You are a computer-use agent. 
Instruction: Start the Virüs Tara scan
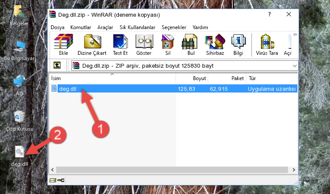pos(267,45)
